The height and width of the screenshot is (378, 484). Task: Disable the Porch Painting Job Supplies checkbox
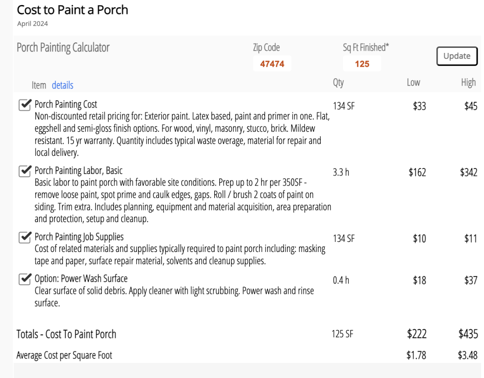[25, 237]
